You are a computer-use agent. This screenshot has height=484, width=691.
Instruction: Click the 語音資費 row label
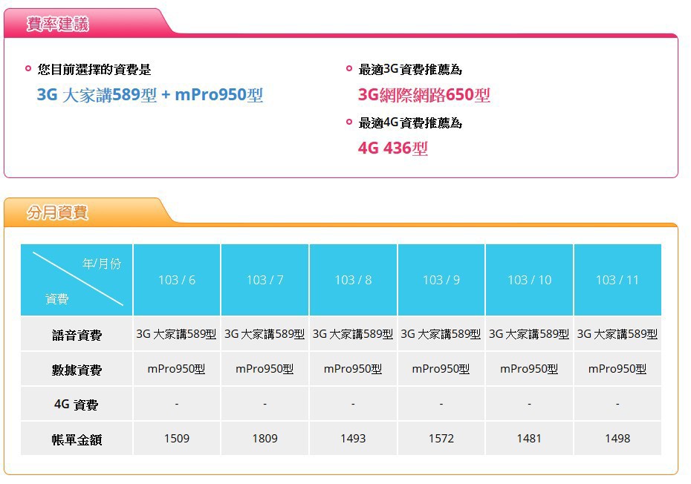point(77,335)
